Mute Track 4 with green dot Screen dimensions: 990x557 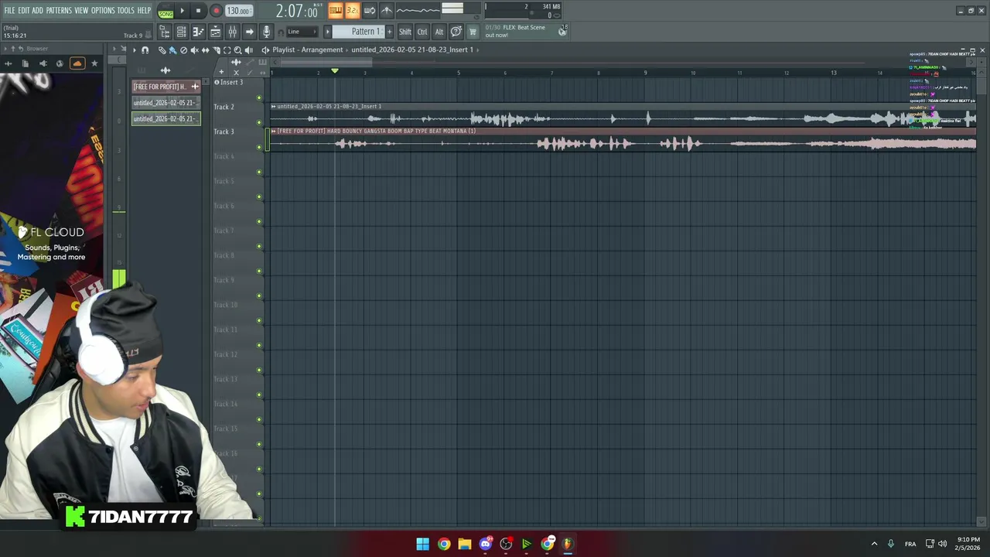pyautogui.click(x=259, y=172)
